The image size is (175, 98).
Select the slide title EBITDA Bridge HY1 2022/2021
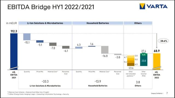pos(51,7)
